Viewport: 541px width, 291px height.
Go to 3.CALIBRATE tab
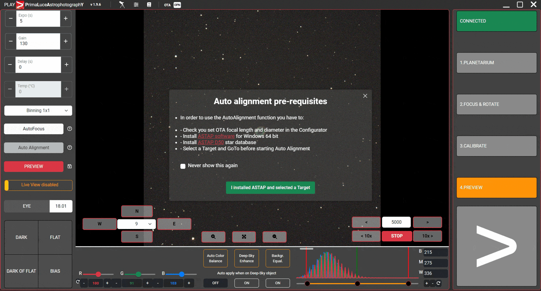496,146
